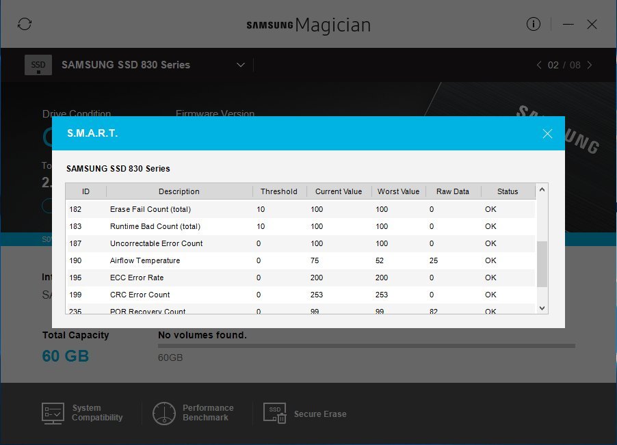Viewport: 617px width, 445px height.
Task: Click ID 182 cell
Action: pos(75,209)
